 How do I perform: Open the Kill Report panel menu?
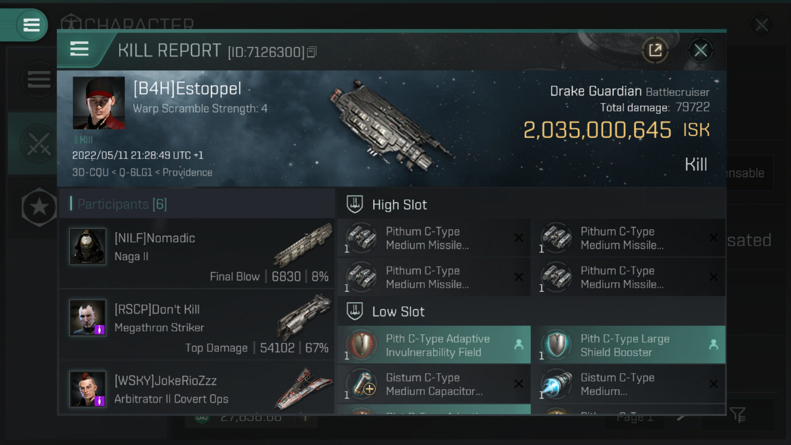(x=79, y=49)
